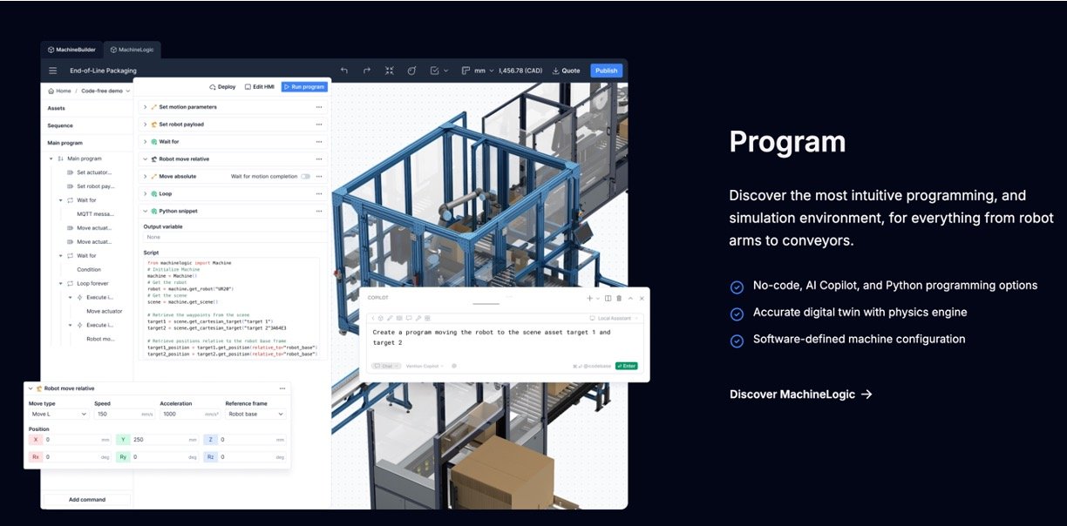1067x526 pixels.
Task: Click the Run program button
Action: click(304, 87)
